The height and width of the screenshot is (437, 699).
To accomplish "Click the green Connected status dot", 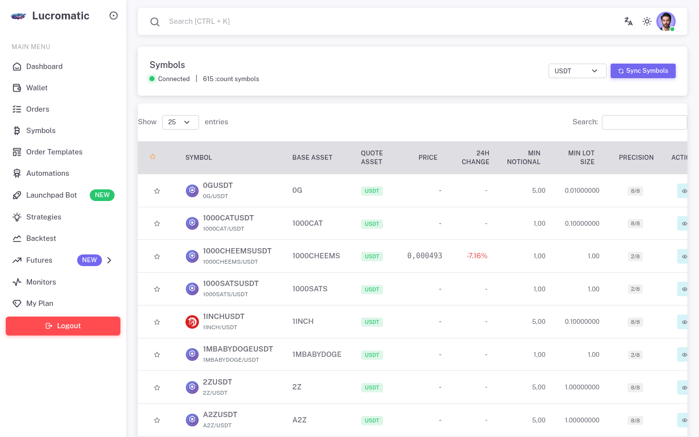I will click(152, 79).
